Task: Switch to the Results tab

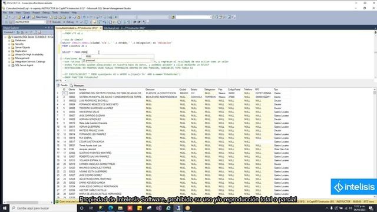Action: click(62, 85)
